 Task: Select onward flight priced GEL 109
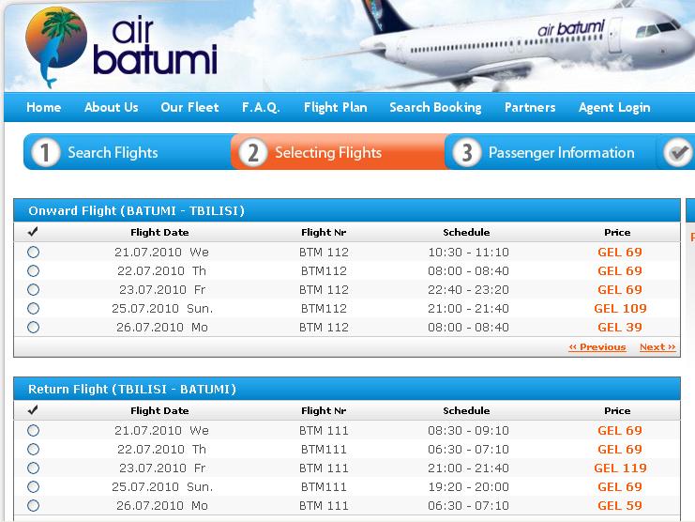coord(33,308)
